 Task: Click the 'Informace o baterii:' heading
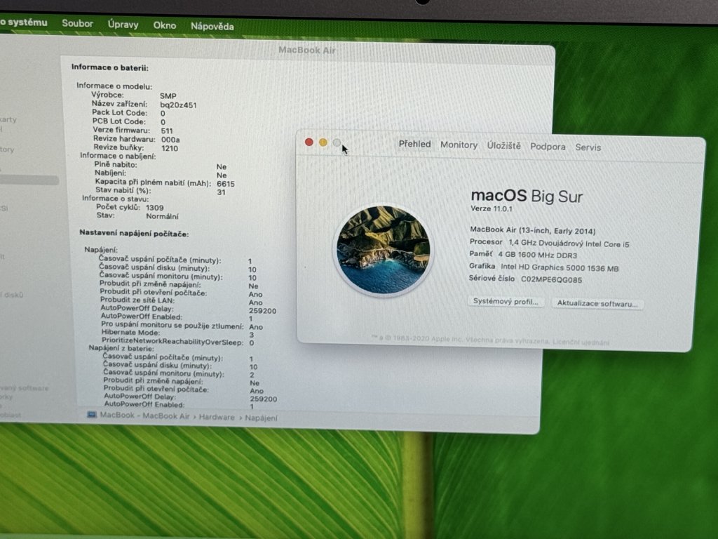[110, 67]
